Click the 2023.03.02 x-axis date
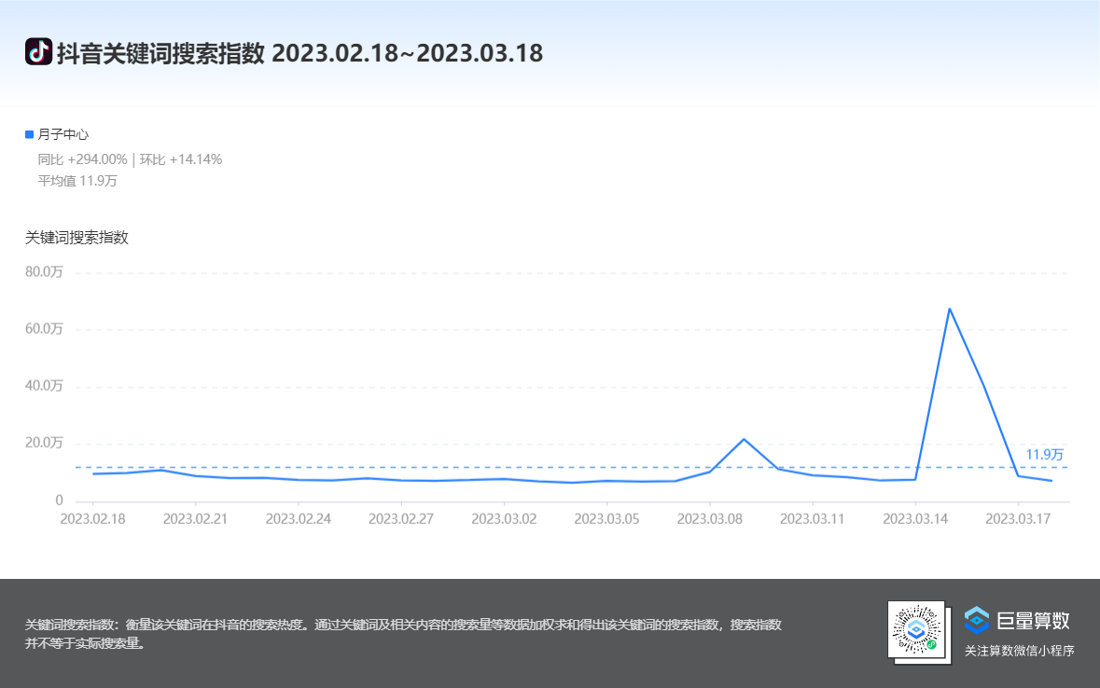Image resolution: width=1100 pixels, height=688 pixels. (x=504, y=519)
